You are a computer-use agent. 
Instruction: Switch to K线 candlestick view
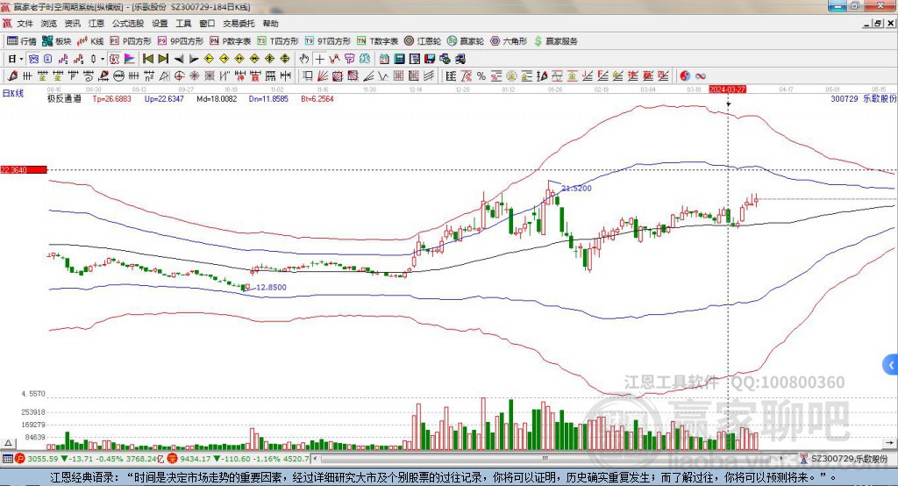[90, 41]
